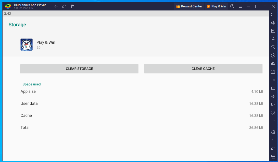Click the 4.10 kB value
Screen dimensions: 278x162
pyautogui.click(x=257, y=92)
